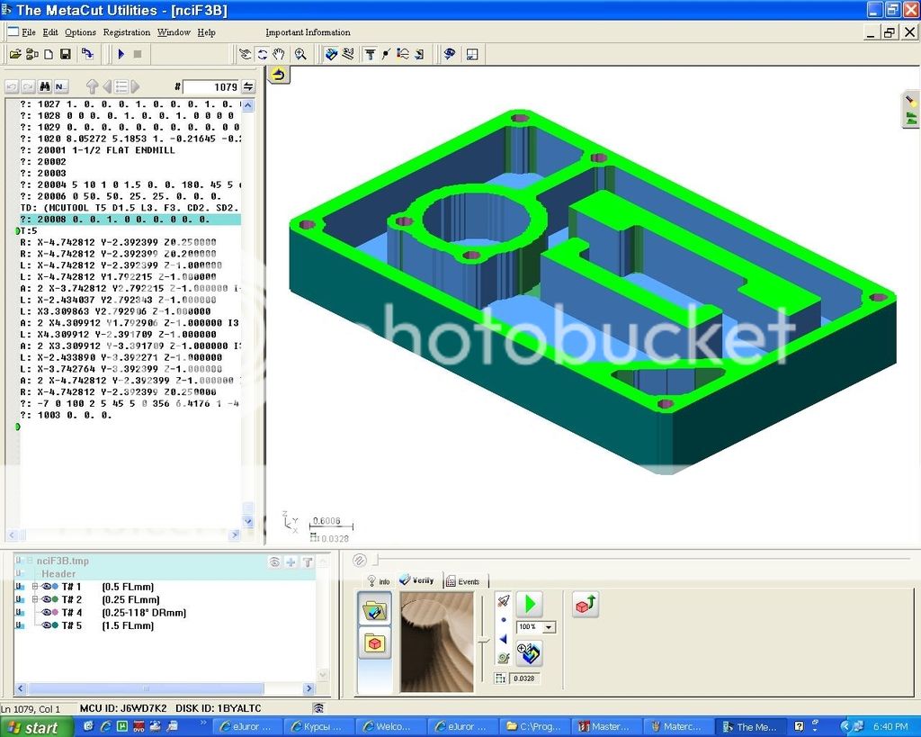
Task: Open the Options menu
Action: pos(80,32)
